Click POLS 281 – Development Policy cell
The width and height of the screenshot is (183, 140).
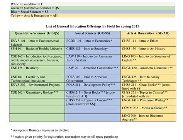coord(93,87)
